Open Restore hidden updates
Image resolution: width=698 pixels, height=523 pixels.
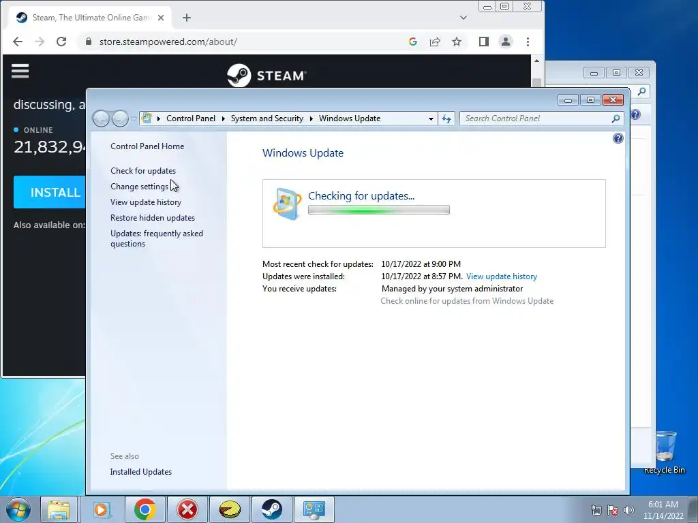(153, 218)
